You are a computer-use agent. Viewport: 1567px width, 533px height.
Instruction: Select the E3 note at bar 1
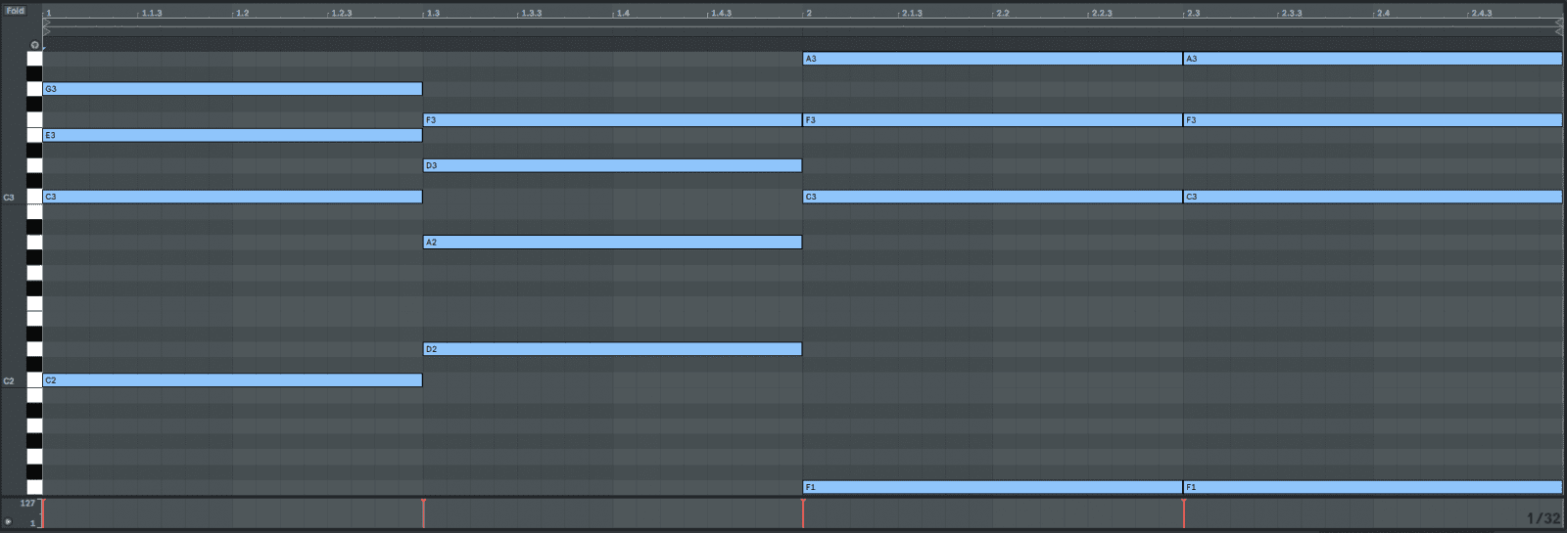(x=232, y=135)
